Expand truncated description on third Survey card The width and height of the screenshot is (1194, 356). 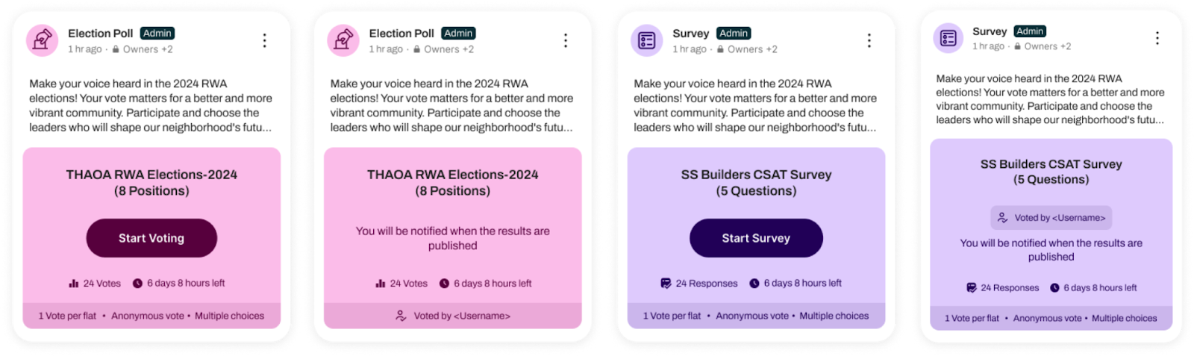click(x=755, y=105)
